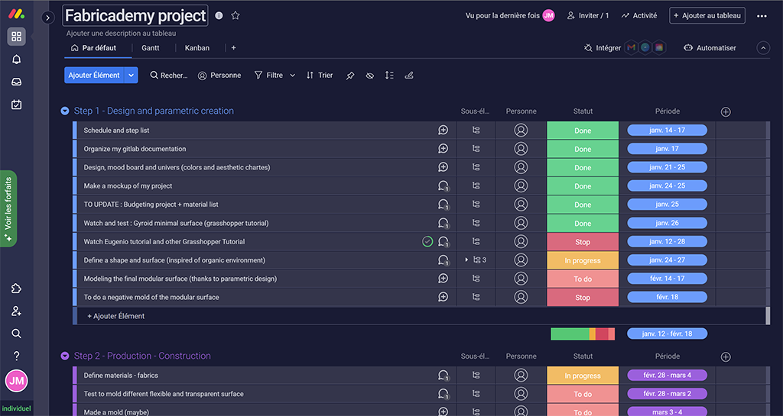Open the Ajouter Élément dropdown arrow

[x=131, y=76]
